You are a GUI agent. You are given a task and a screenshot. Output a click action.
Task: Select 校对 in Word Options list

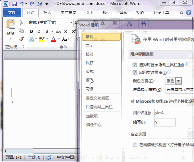point(89,54)
